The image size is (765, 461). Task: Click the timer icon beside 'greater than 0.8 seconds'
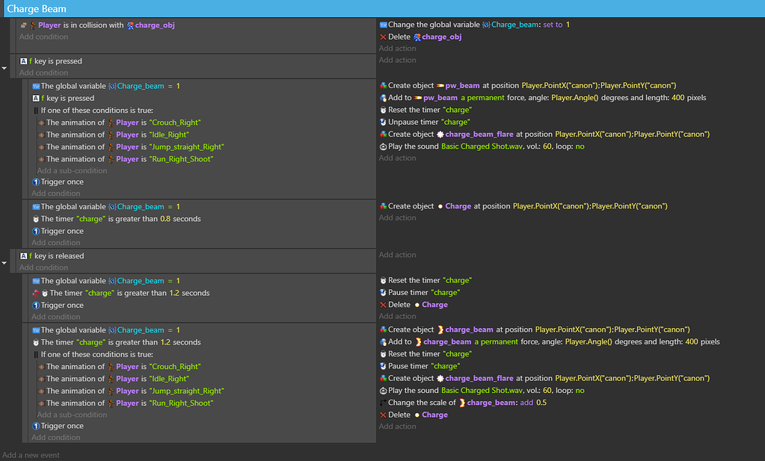36,219
